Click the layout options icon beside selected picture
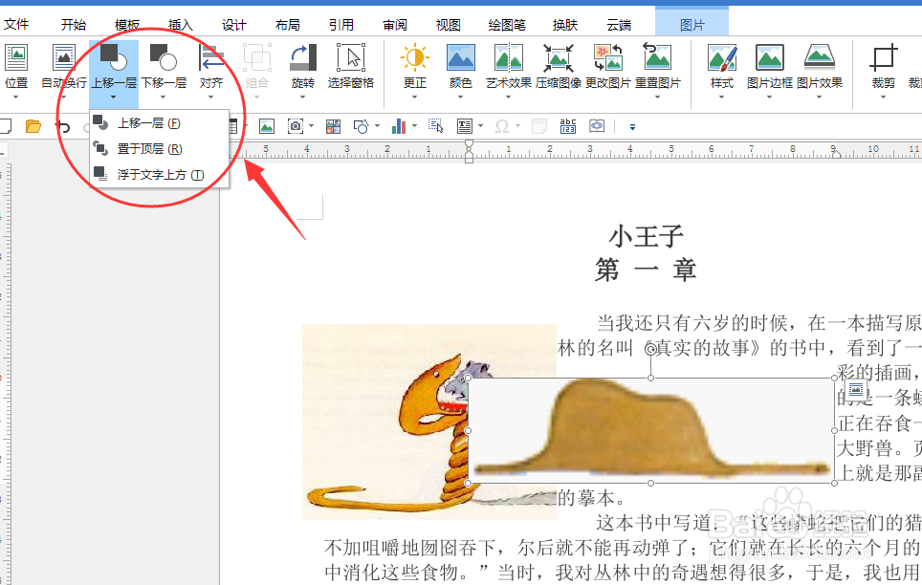This screenshot has width=922, height=585. 856,390
